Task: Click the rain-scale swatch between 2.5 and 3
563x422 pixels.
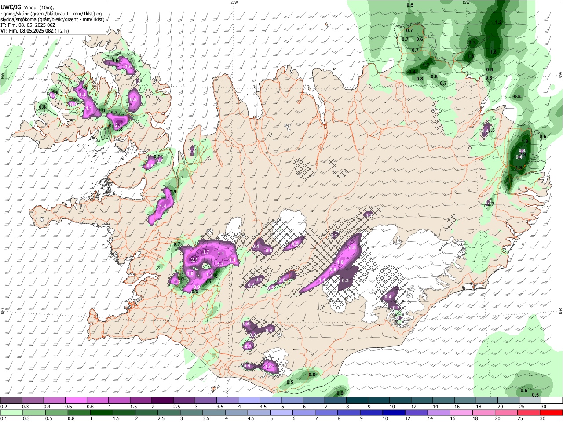Action: tap(168, 412)
